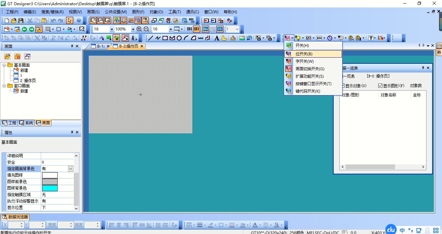Open the 工程 tab below the tree
442x234 pixels.
(9, 123)
